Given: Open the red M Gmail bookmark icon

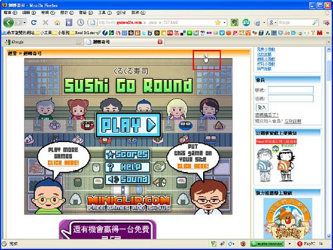Looking at the screenshot, I should click(320, 33).
